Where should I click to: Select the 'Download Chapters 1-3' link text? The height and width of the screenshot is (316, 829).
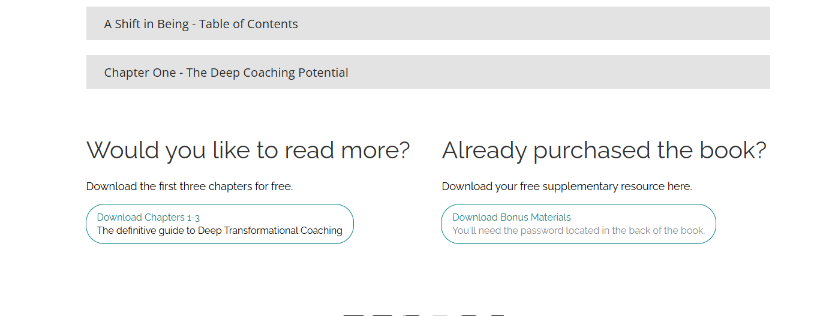coord(148,217)
